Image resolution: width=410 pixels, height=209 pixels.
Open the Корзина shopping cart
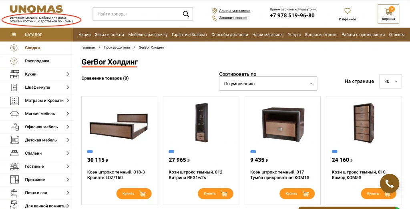click(x=388, y=14)
